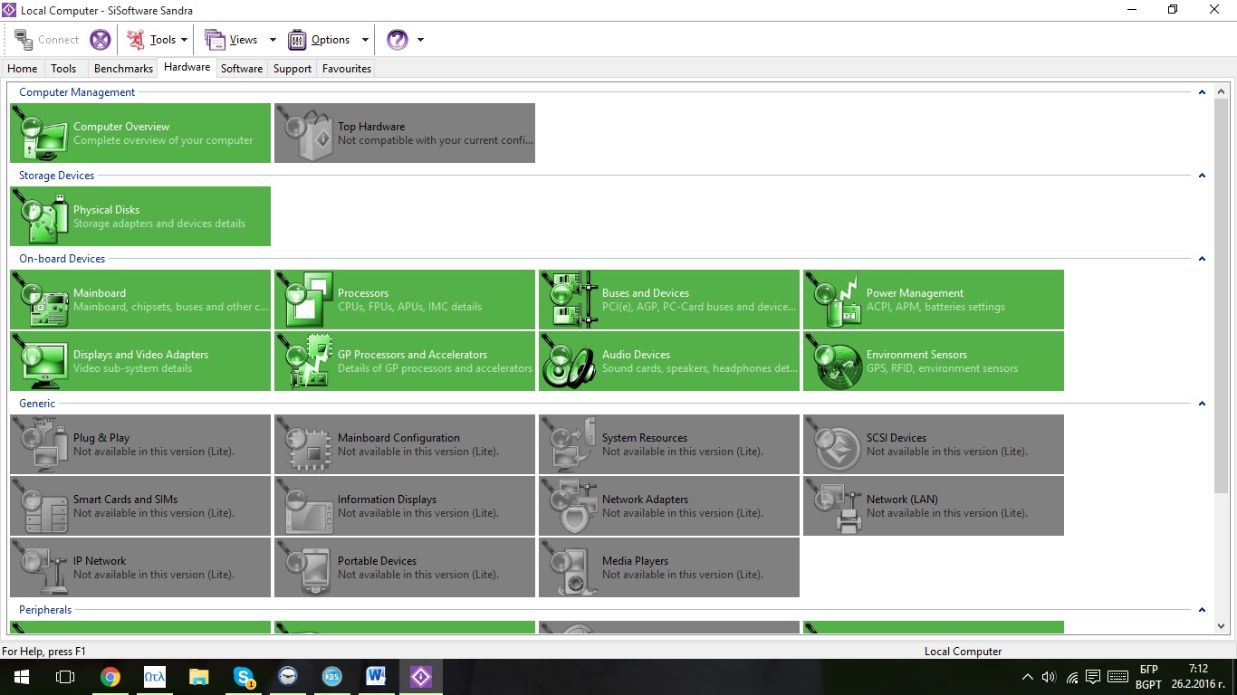Screen dimensions: 1237x695
Task: Open the Windows Start button
Action: pyautogui.click(x=21, y=677)
